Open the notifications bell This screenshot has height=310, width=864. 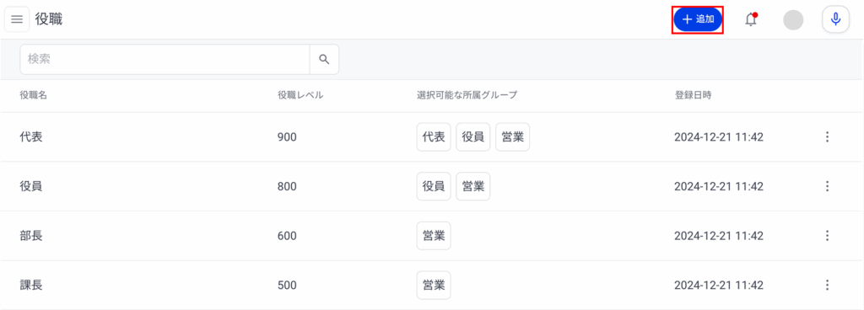750,19
